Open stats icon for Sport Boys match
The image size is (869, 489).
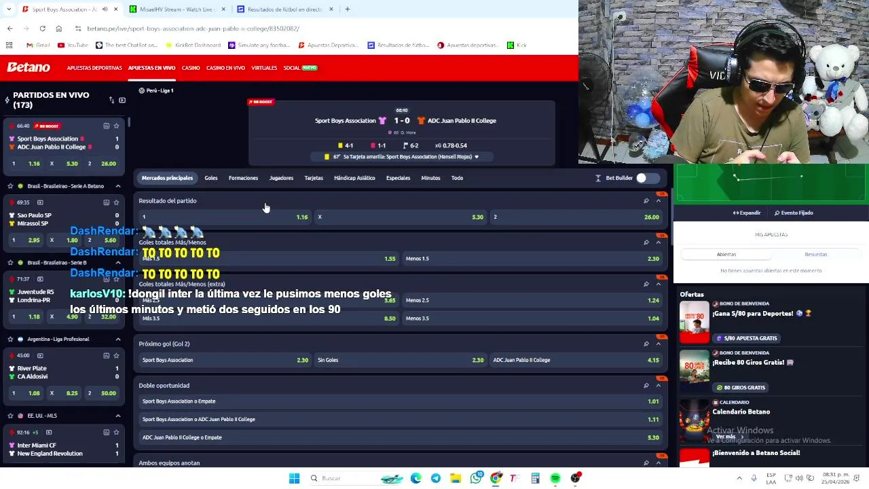[x=106, y=126]
